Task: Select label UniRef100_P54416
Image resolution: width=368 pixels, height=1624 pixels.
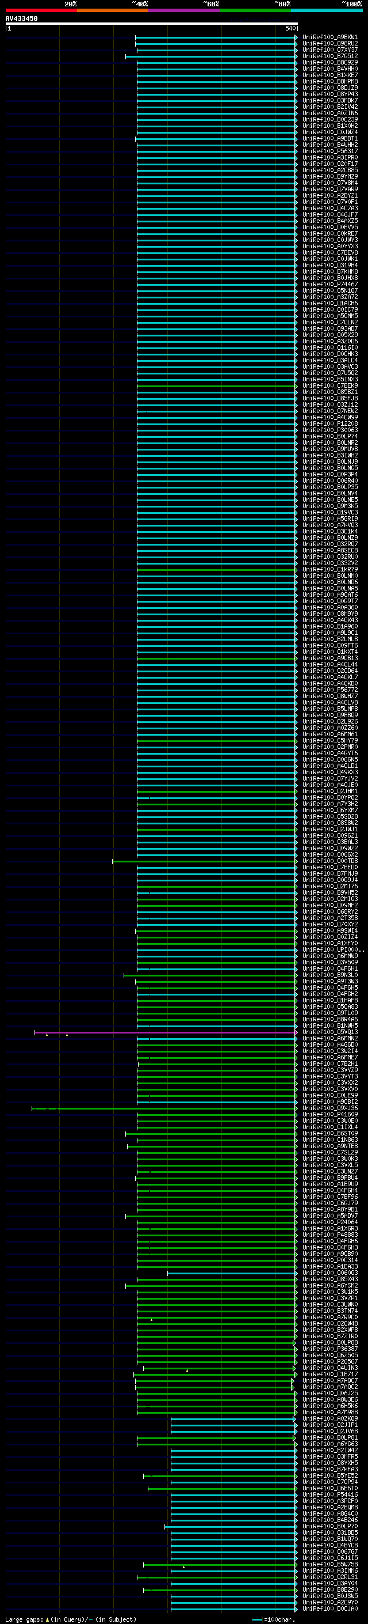Action: [330, 1496]
